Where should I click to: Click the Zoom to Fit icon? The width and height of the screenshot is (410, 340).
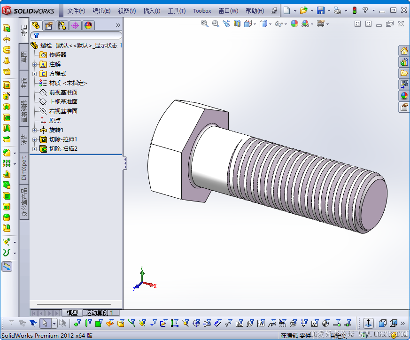pyautogui.click(x=204, y=24)
